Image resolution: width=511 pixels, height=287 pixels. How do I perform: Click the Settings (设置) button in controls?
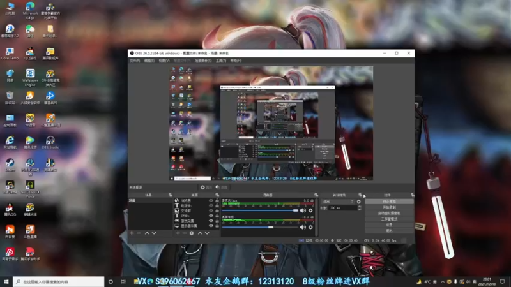point(389,225)
